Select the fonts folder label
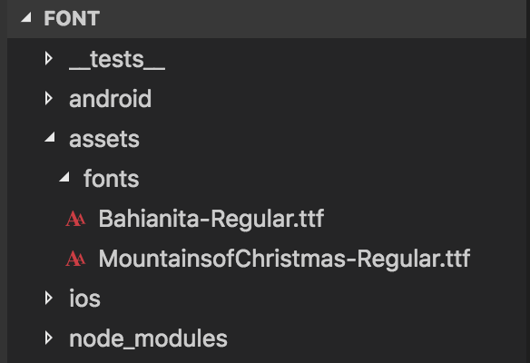This screenshot has height=363, width=530. click(x=112, y=179)
